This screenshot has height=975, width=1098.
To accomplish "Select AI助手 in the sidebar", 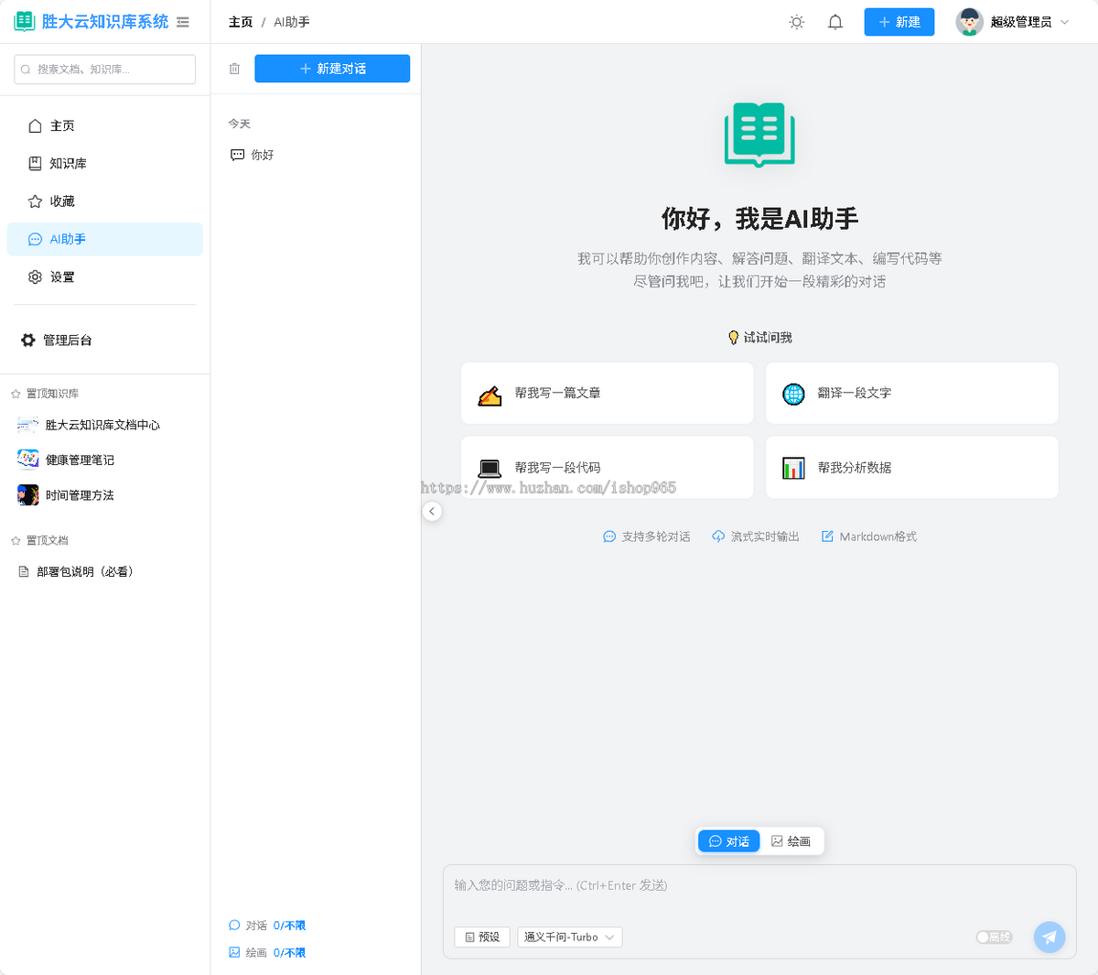I will pos(104,239).
